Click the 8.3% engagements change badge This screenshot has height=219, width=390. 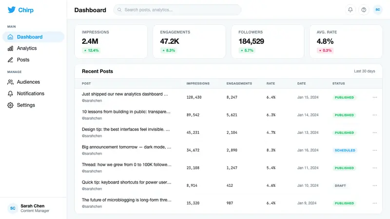pyautogui.click(x=169, y=51)
